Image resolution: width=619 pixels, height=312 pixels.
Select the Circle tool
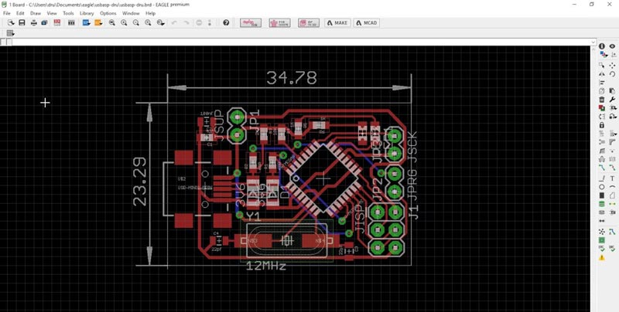602,187
